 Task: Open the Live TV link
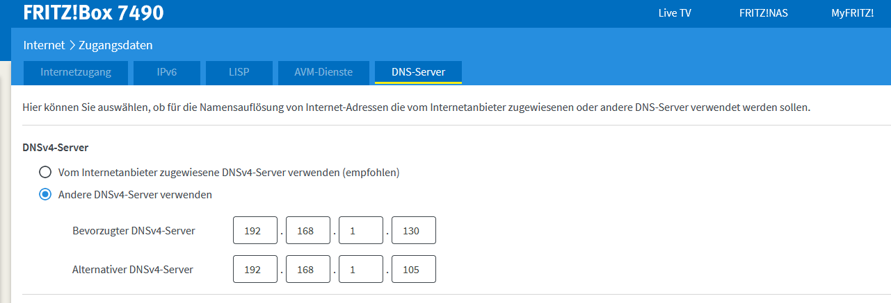click(x=675, y=12)
